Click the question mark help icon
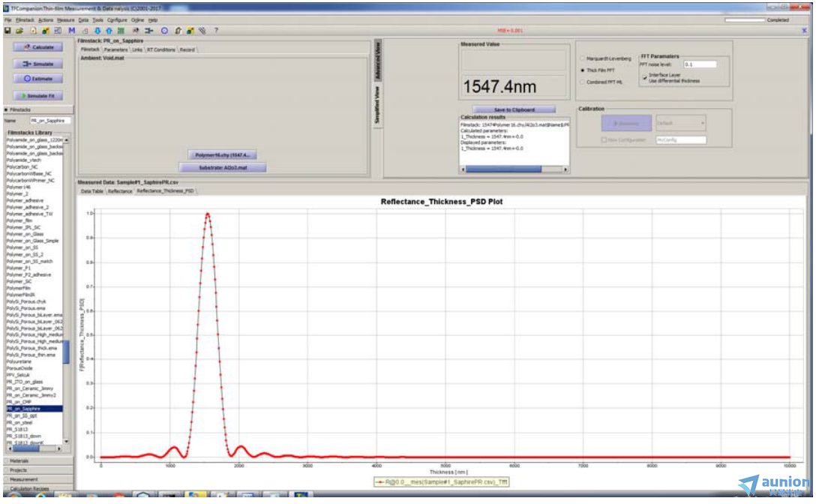This screenshot has width=819, height=504. pos(216,31)
